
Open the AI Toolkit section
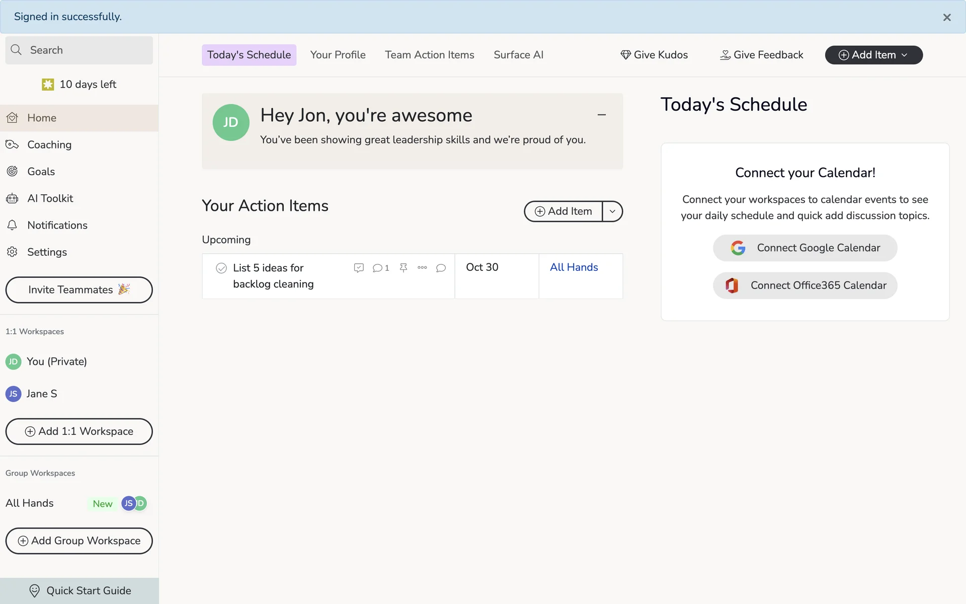coord(50,198)
